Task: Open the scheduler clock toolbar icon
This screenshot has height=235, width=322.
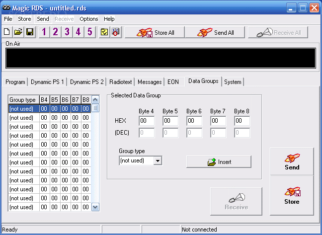Action: 116,32
